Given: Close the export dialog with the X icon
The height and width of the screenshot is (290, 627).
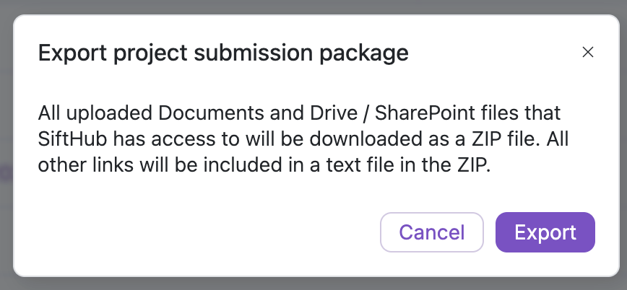Looking at the screenshot, I should pyautogui.click(x=588, y=52).
